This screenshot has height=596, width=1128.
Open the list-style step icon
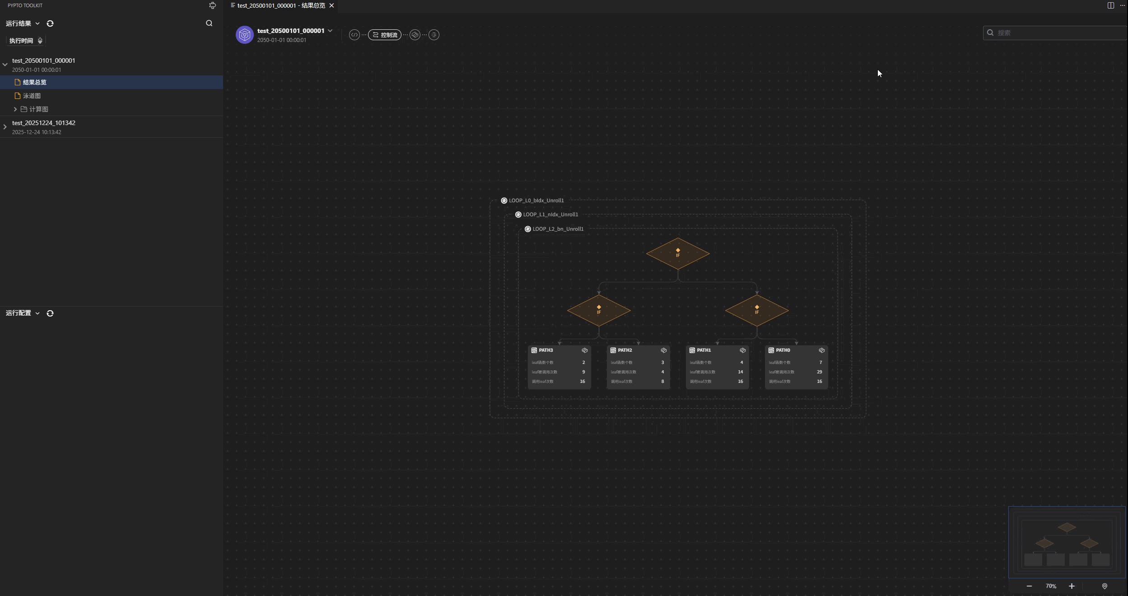click(434, 35)
